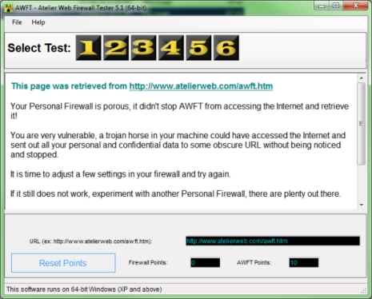The width and height of the screenshot is (372, 299).
Task: Select test number 3 icon
Action: pos(143,48)
